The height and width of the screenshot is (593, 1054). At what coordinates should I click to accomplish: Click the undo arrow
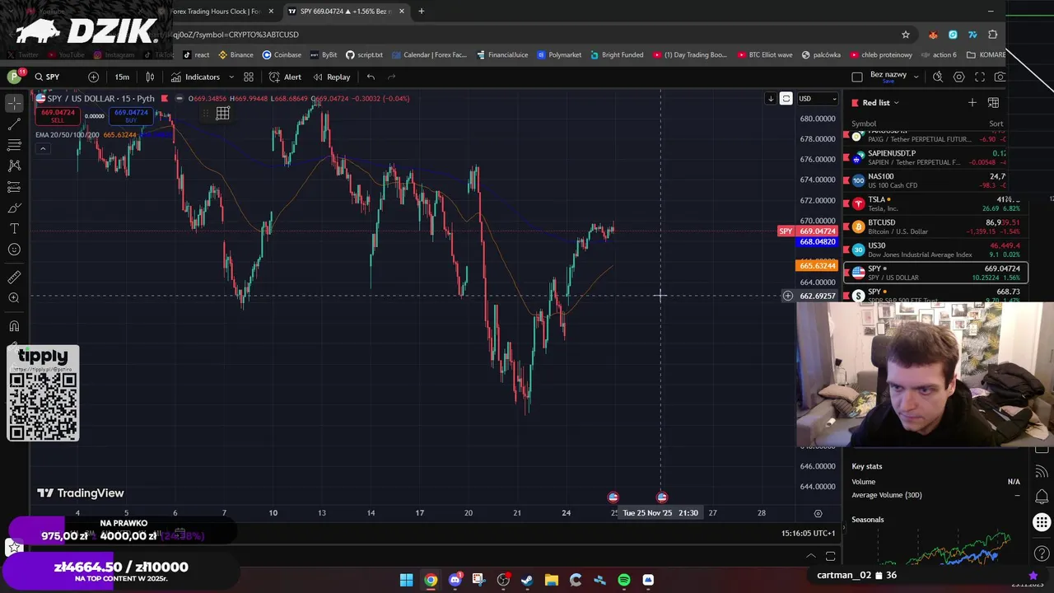tap(371, 77)
